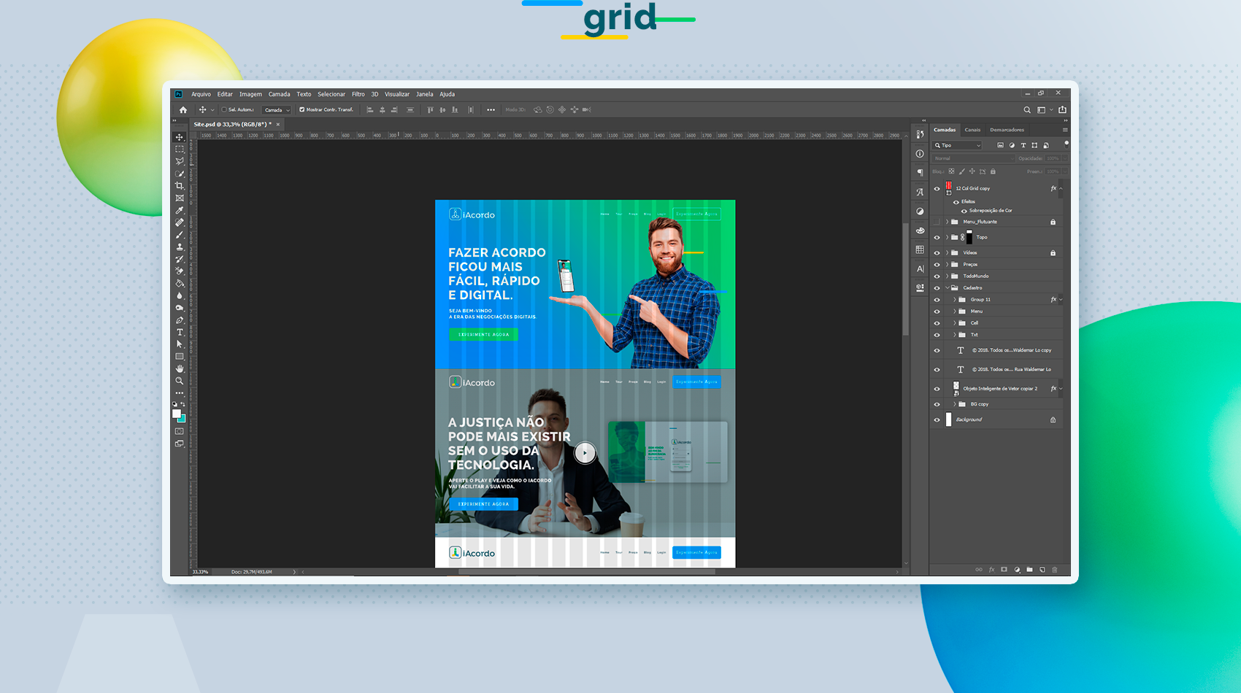The width and height of the screenshot is (1241, 693).
Task: Hide the Background layer
Action: (x=937, y=420)
